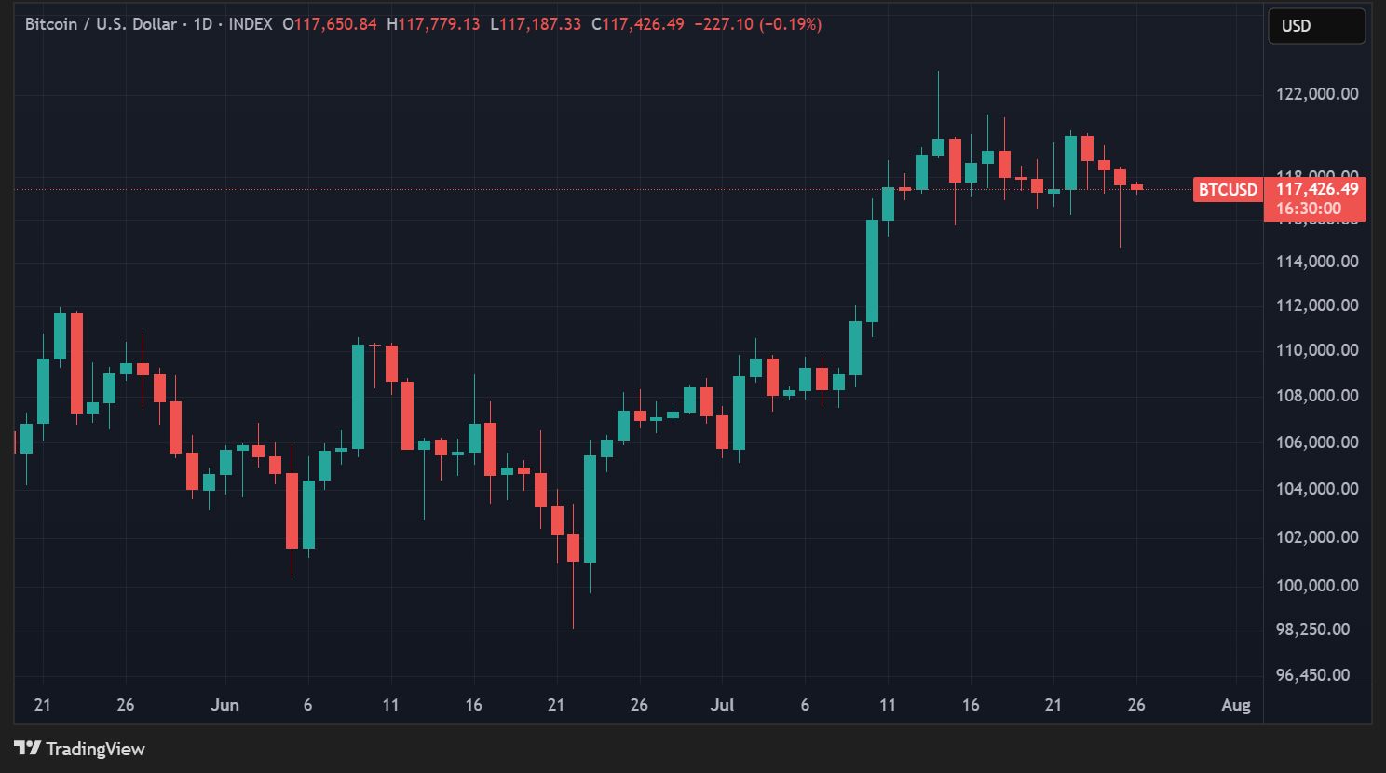Click the 16:30:00 countdown timer
The height and width of the screenshot is (773, 1386).
coord(1308,209)
